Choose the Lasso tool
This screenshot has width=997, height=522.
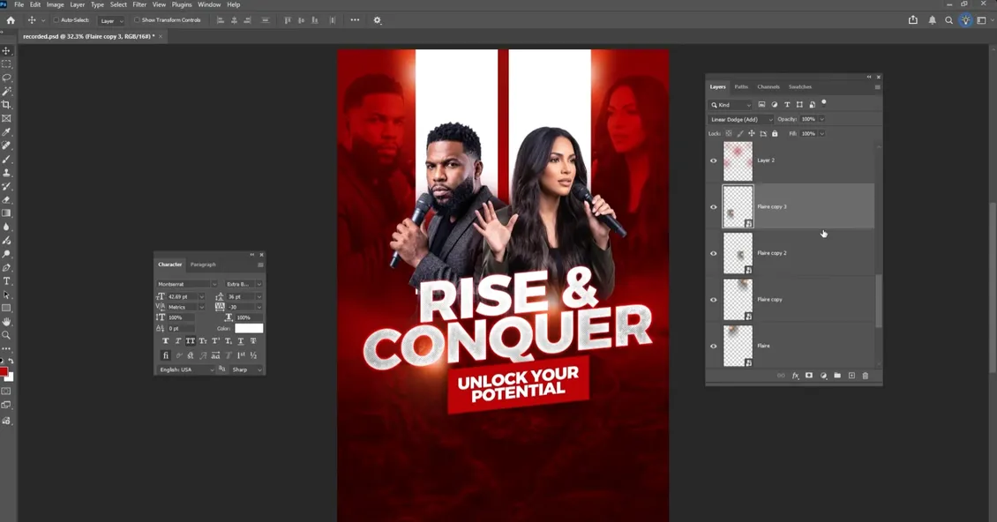pyautogui.click(x=6, y=78)
